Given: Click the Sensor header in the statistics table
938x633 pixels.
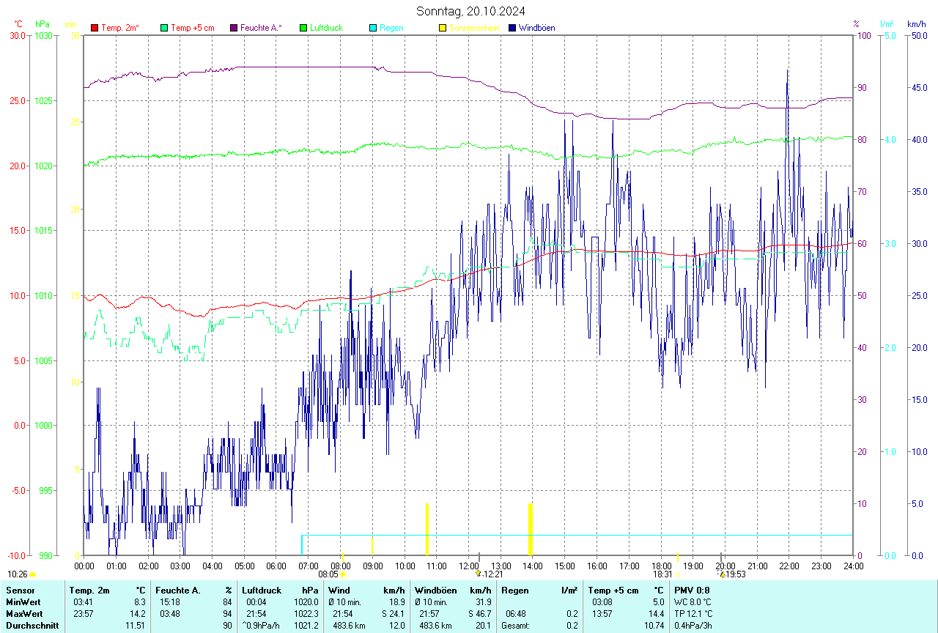Looking at the screenshot, I should 21,591.
